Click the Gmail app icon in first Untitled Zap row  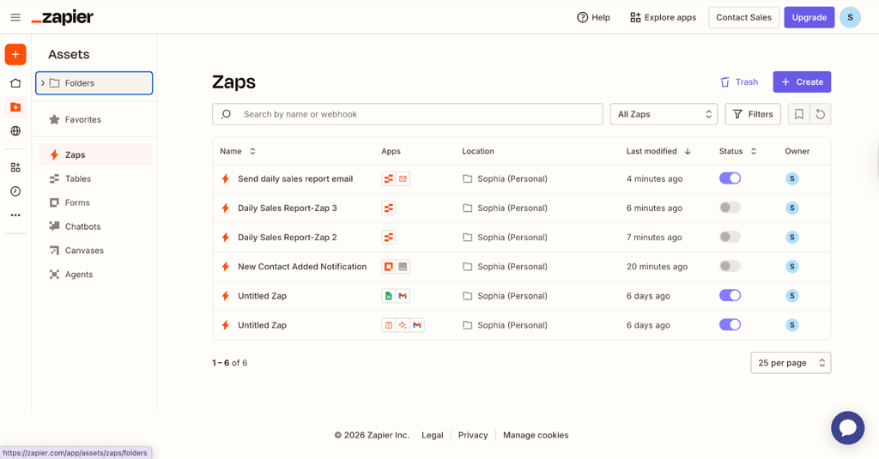[403, 296]
